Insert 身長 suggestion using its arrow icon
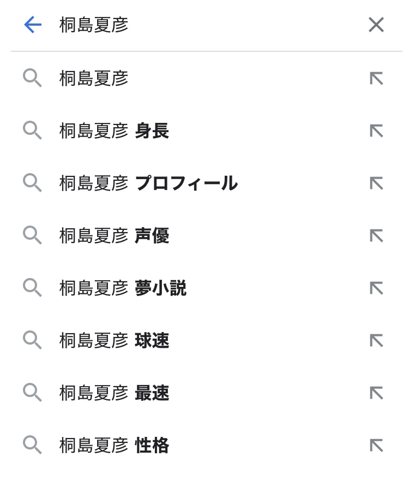The height and width of the screenshot is (491, 409). (376, 131)
